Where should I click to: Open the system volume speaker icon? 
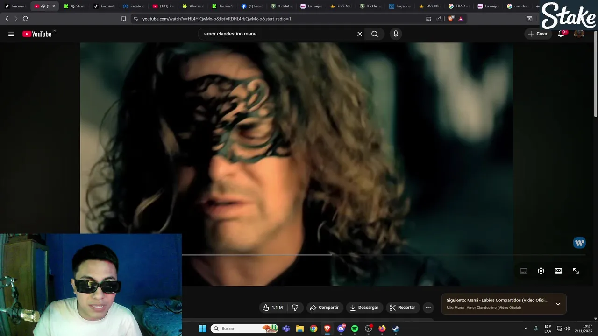[x=567, y=329]
